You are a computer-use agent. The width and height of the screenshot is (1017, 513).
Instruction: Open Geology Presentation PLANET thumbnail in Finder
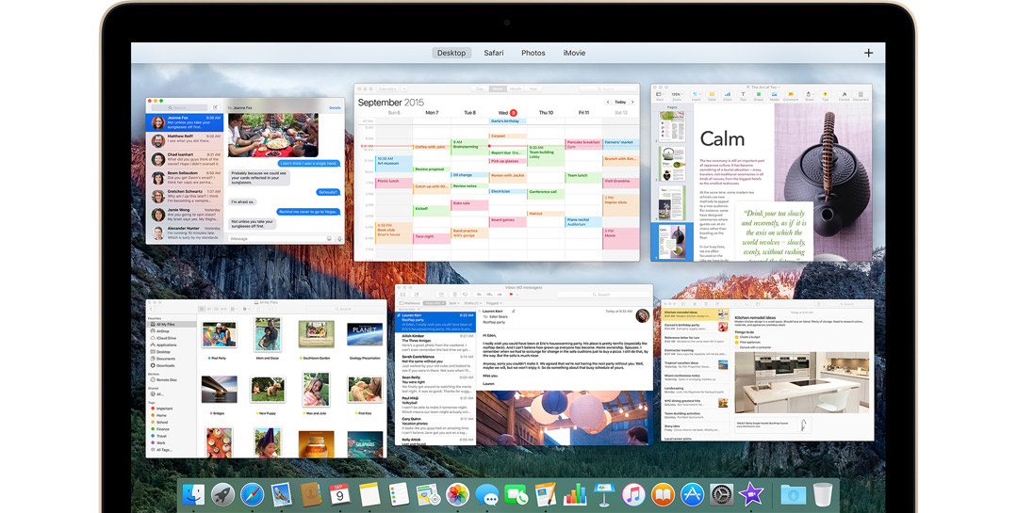click(x=365, y=335)
